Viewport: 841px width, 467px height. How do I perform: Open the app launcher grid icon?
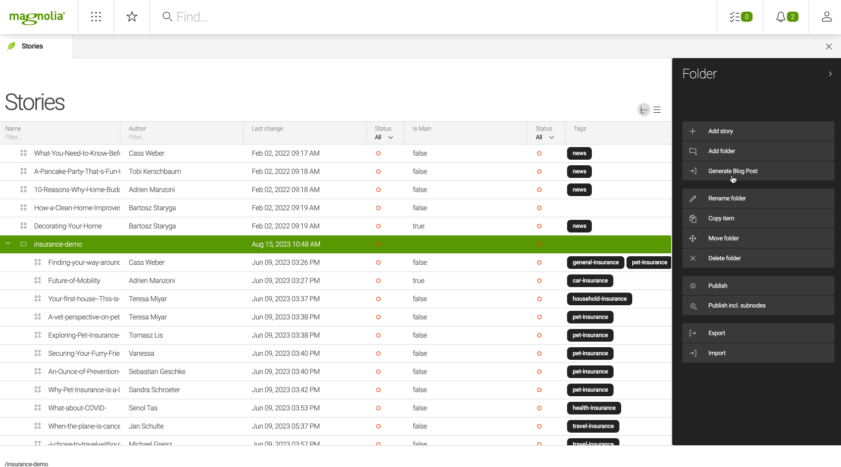click(x=96, y=17)
